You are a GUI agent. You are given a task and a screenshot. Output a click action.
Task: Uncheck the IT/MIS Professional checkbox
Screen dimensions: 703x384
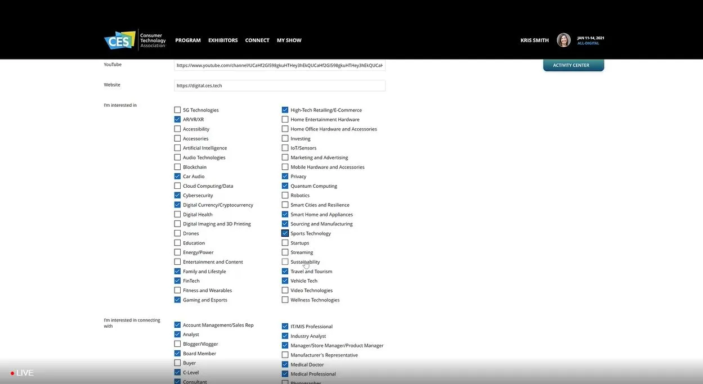coord(285,326)
